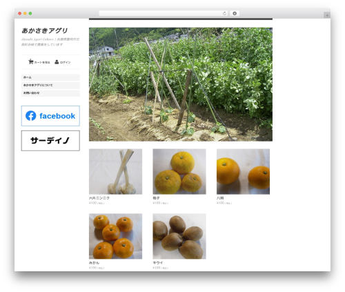
Task: Click the large farm field hero image
Action: (181, 84)
